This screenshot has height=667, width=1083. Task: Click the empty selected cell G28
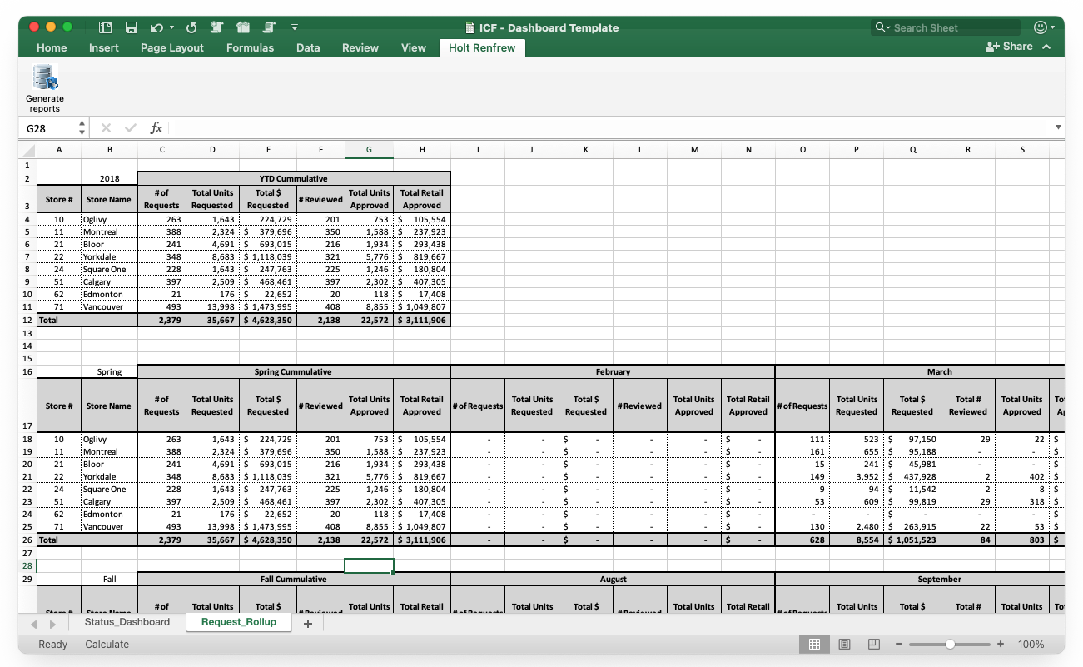[369, 565]
